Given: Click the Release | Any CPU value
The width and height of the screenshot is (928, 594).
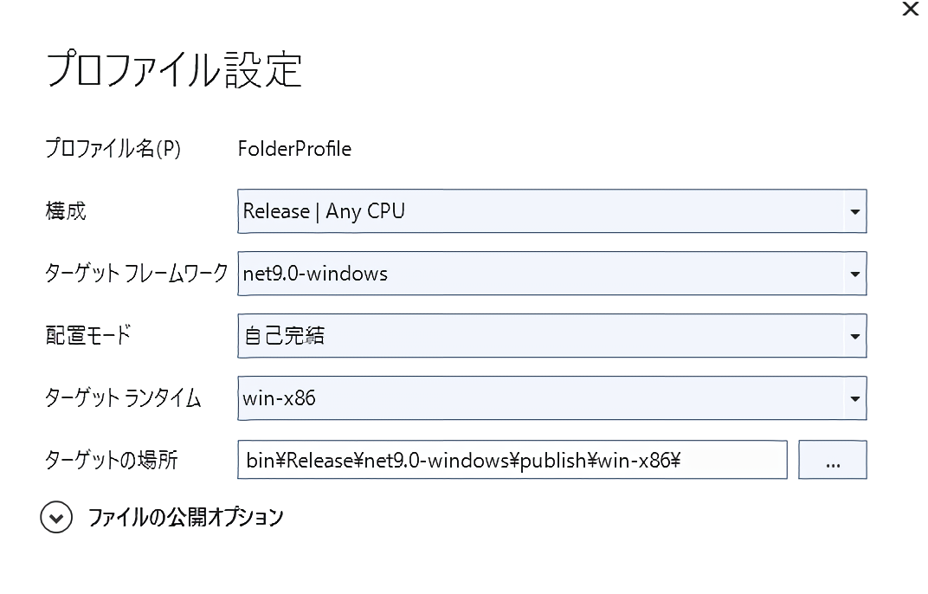Looking at the screenshot, I should coord(324,211).
